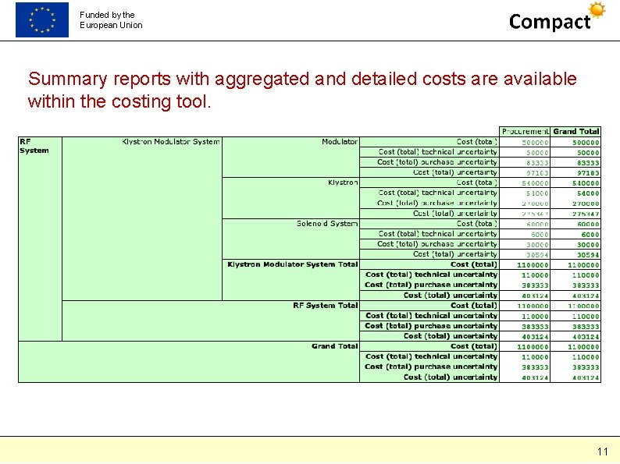Select 'Funded by the European Union' text
This screenshot has width=620, height=464.
[111, 20]
